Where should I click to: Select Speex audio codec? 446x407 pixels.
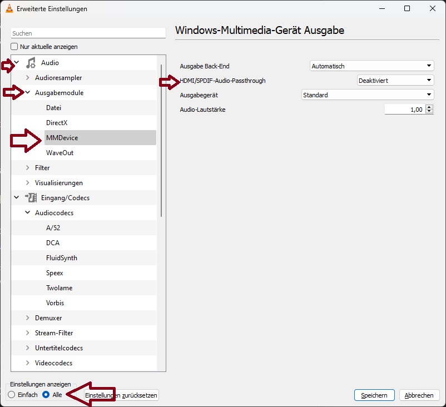54,273
